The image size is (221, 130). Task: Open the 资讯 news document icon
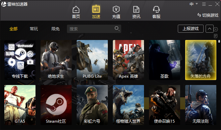point(136,9)
